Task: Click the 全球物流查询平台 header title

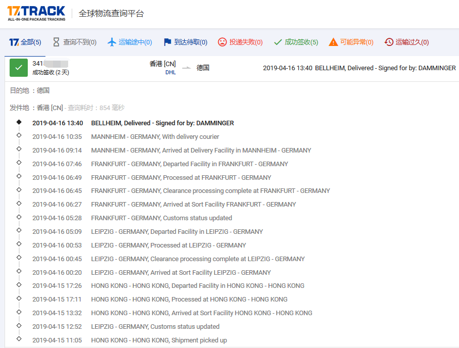Action: [x=111, y=14]
